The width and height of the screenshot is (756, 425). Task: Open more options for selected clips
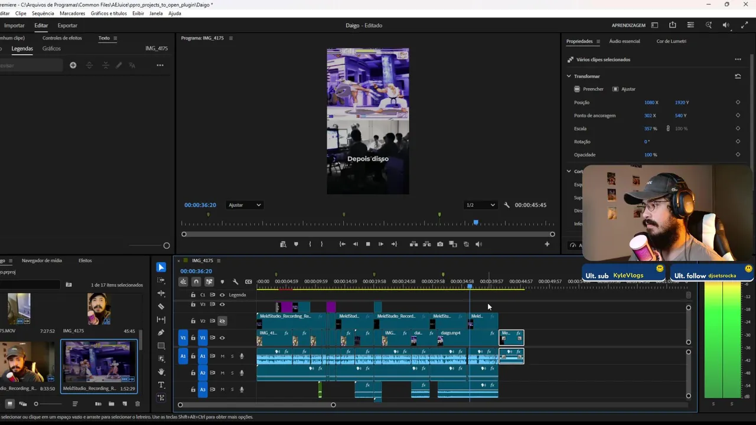[738, 59]
